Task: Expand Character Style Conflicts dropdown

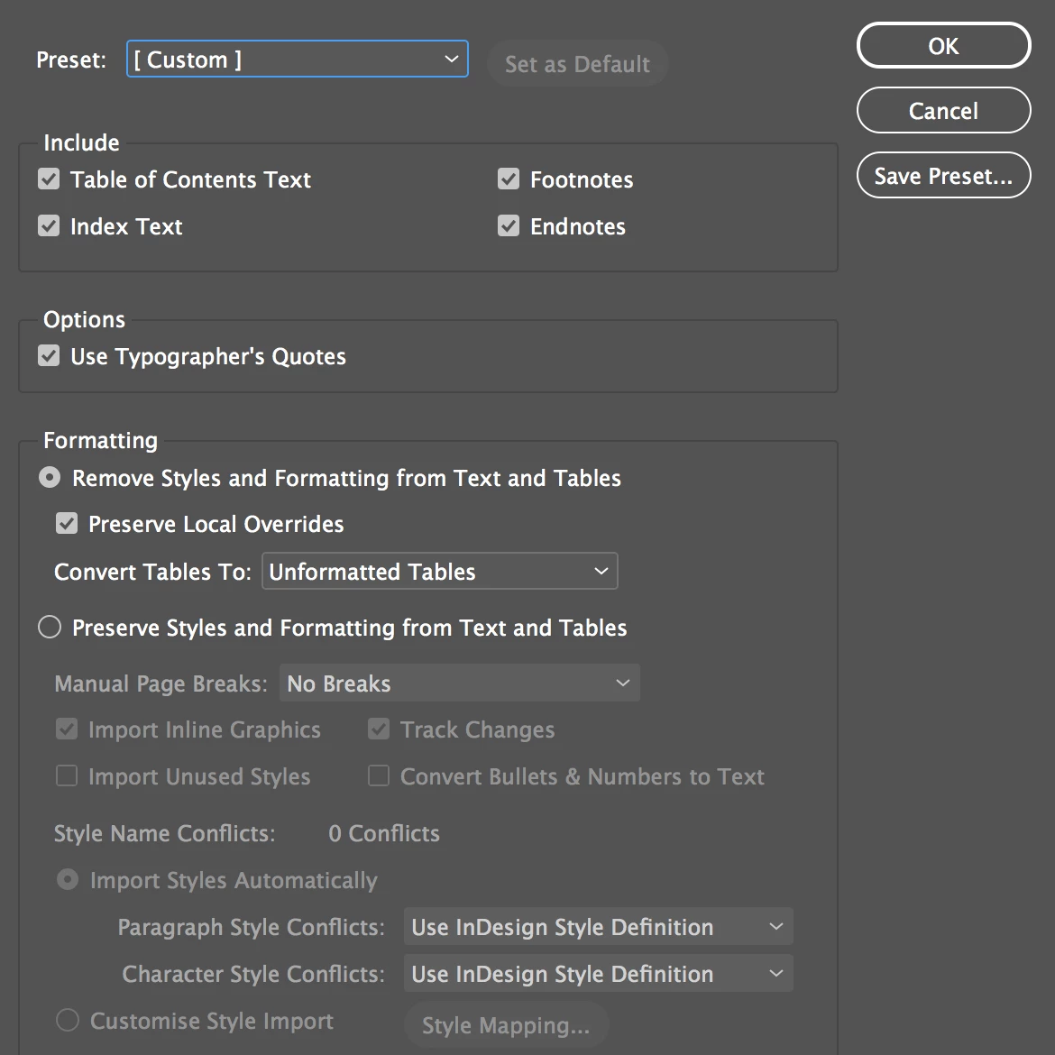Action: (x=599, y=974)
